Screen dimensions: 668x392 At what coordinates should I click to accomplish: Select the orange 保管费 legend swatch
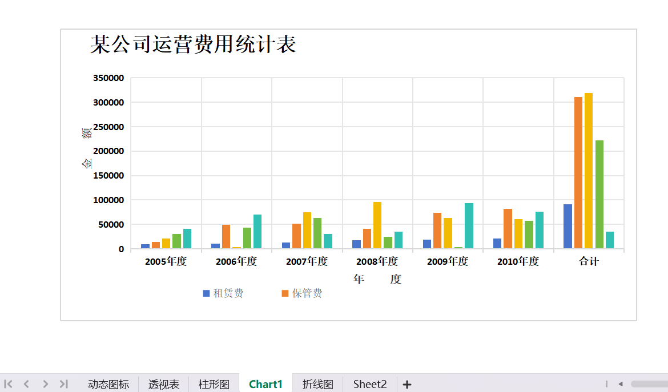coord(285,293)
